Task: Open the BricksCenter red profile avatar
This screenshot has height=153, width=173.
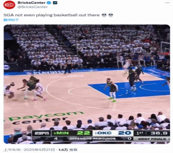Action: pos(9,5)
